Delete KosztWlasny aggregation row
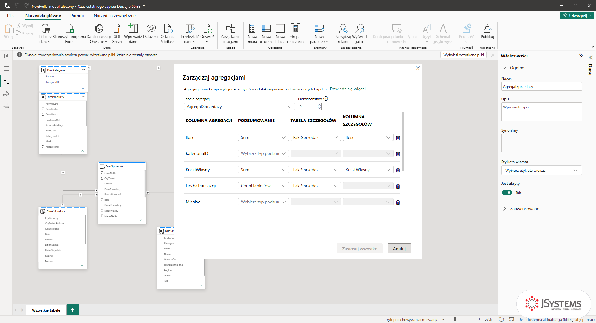596x323 pixels. coord(398,170)
